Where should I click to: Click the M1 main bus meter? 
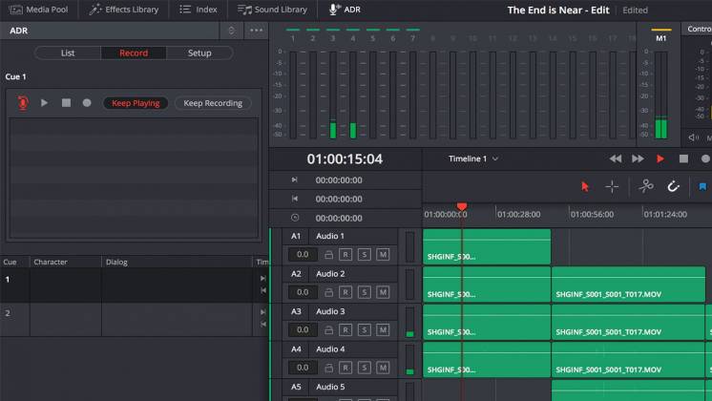[x=660, y=95]
